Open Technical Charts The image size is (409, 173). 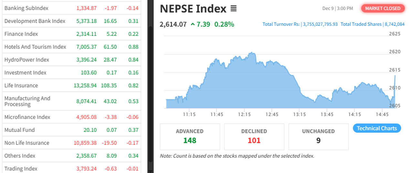click(x=377, y=128)
